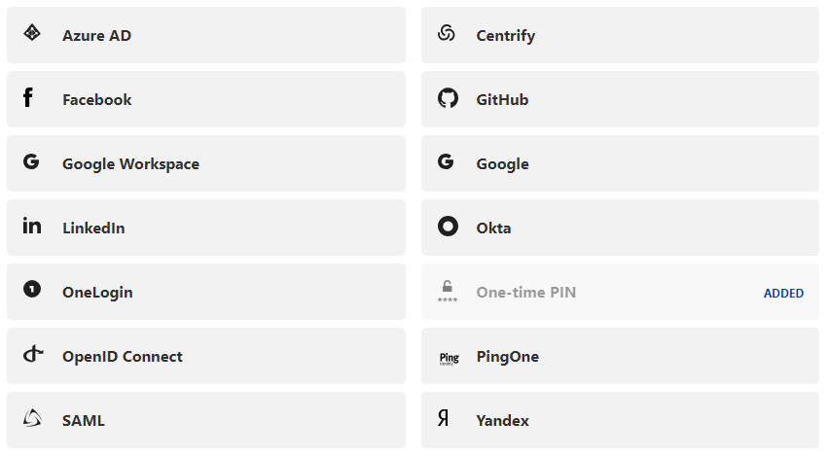The height and width of the screenshot is (457, 829).
Task: Pick the PingOne provider label
Action: [507, 357]
